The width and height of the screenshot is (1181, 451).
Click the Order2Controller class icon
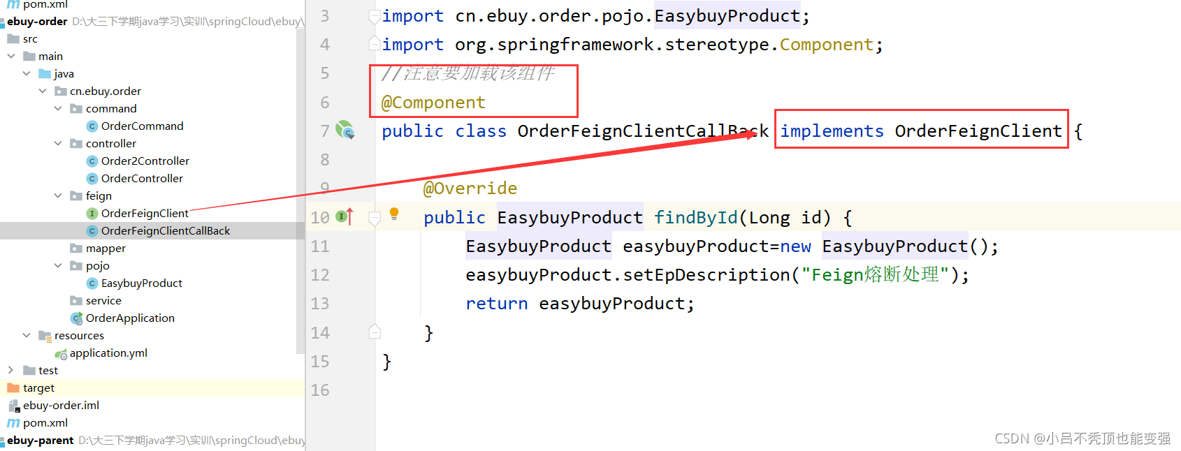pos(92,161)
